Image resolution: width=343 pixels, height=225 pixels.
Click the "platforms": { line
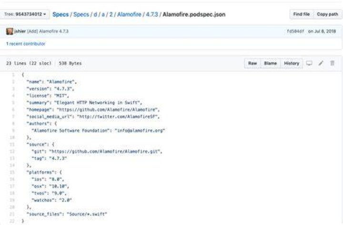44,173
